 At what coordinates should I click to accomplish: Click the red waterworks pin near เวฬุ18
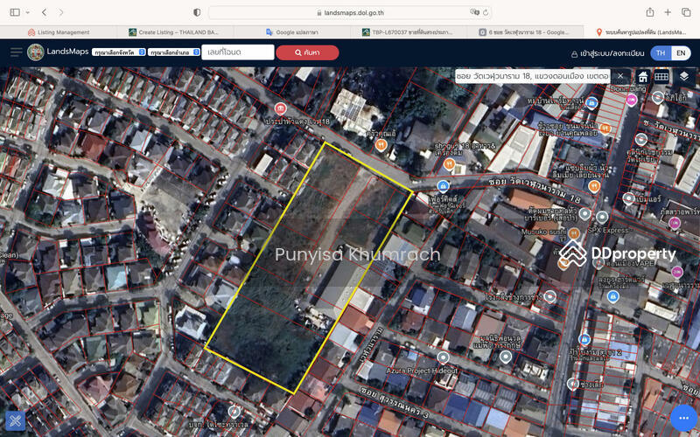tap(280, 108)
